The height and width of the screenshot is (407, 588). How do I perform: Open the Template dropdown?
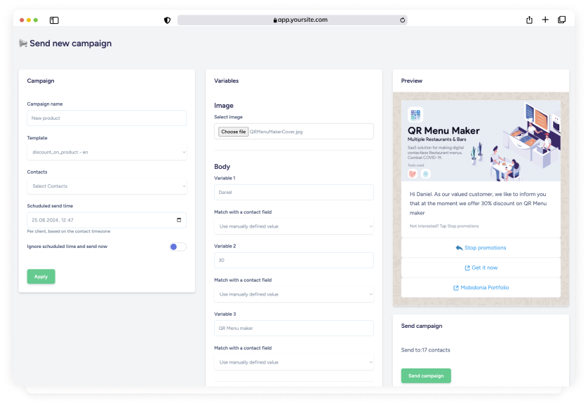point(107,152)
